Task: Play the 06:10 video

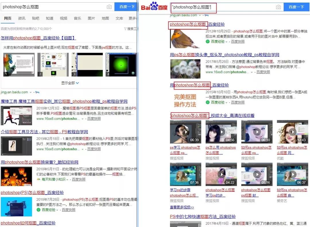Action: click(257, 132)
